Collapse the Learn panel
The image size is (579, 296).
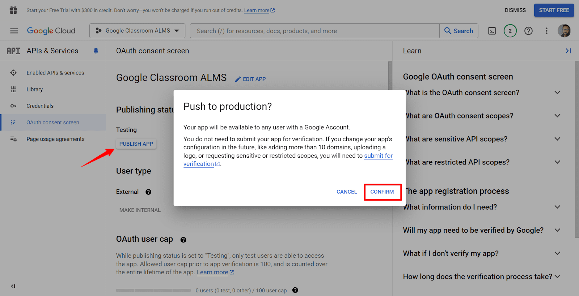pyautogui.click(x=568, y=51)
